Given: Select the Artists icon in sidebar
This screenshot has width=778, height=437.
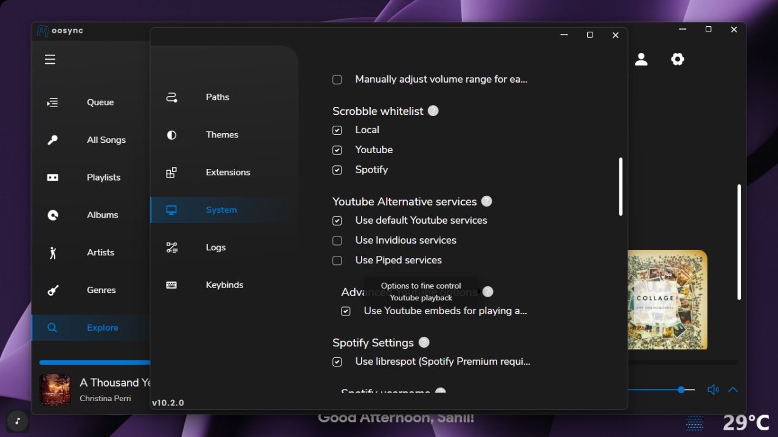Looking at the screenshot, I should click(x=53, y=252).
